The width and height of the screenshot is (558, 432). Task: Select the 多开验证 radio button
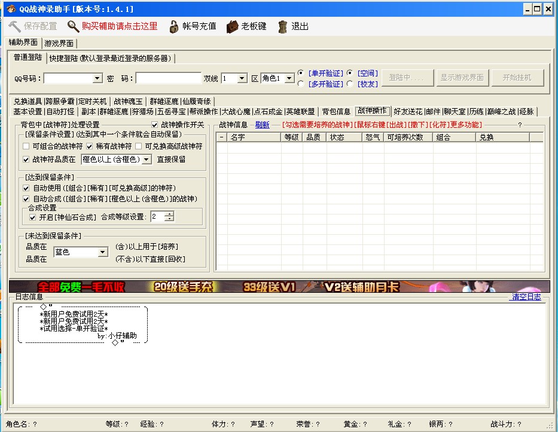301,84
